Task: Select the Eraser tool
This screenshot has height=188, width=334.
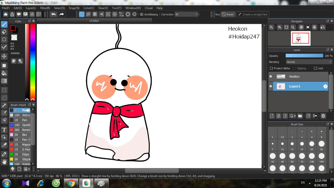Action: coord(4,32)
